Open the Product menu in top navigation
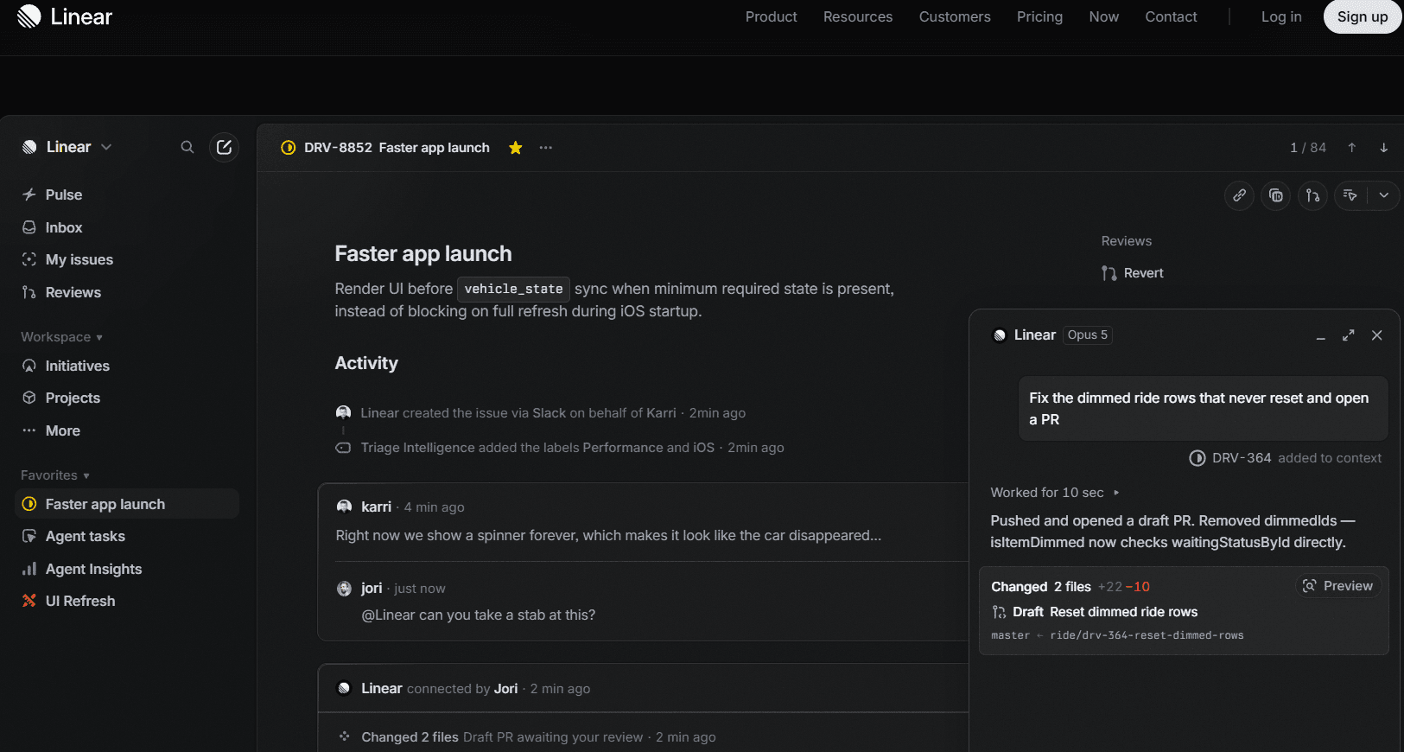This screenshot has height=752, width=1404. pyautogui.click(x=771, y=16)
